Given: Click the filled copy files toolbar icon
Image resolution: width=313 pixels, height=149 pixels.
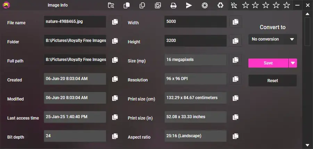Looking at the screenshot, I should pos(126,5).
